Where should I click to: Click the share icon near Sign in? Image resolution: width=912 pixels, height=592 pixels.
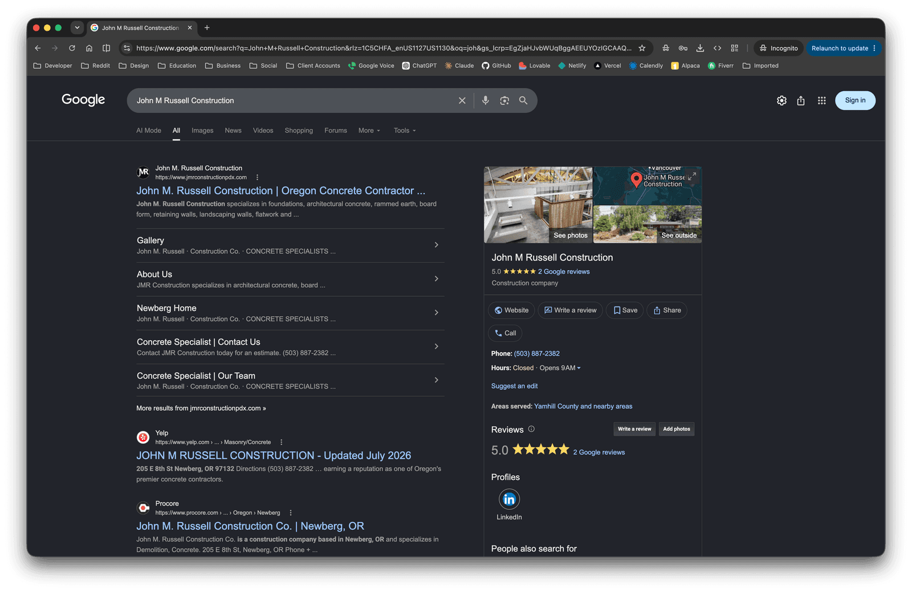point(801,101)
